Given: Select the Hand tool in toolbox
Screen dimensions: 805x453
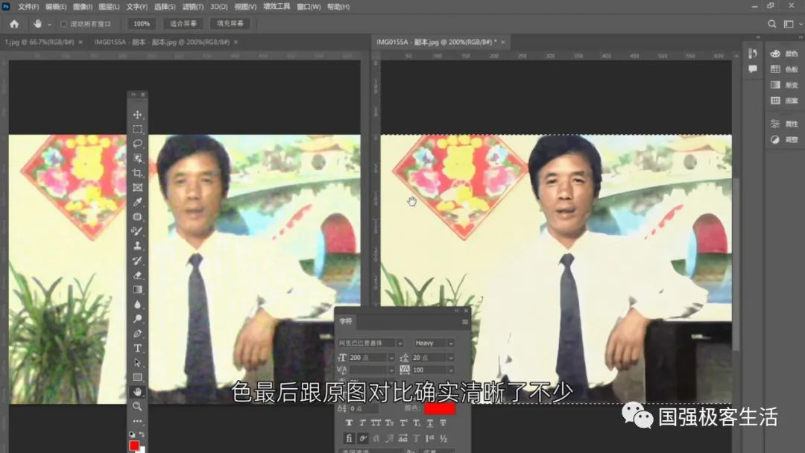Looking at the screenshot, I should (x=137, y=392).
